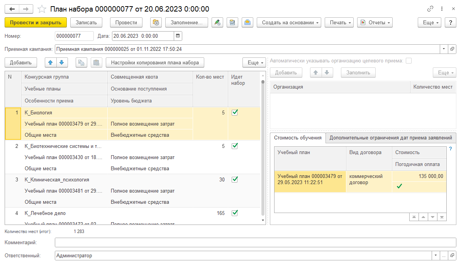The height and width of the screenshot is (265, 461).
Task: Click the document-list toolbar icon
Action: [x=232, y=23]
